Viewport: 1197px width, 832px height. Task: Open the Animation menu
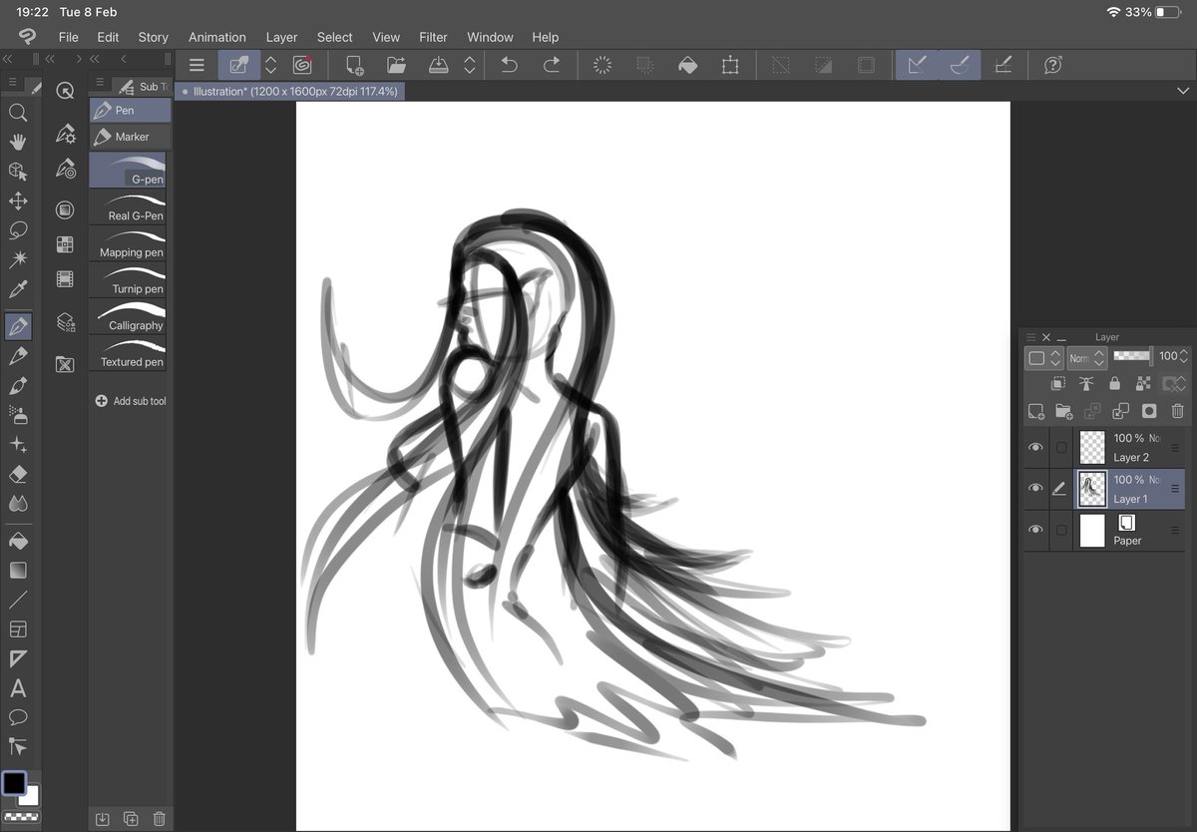click(x=216, y=37)
